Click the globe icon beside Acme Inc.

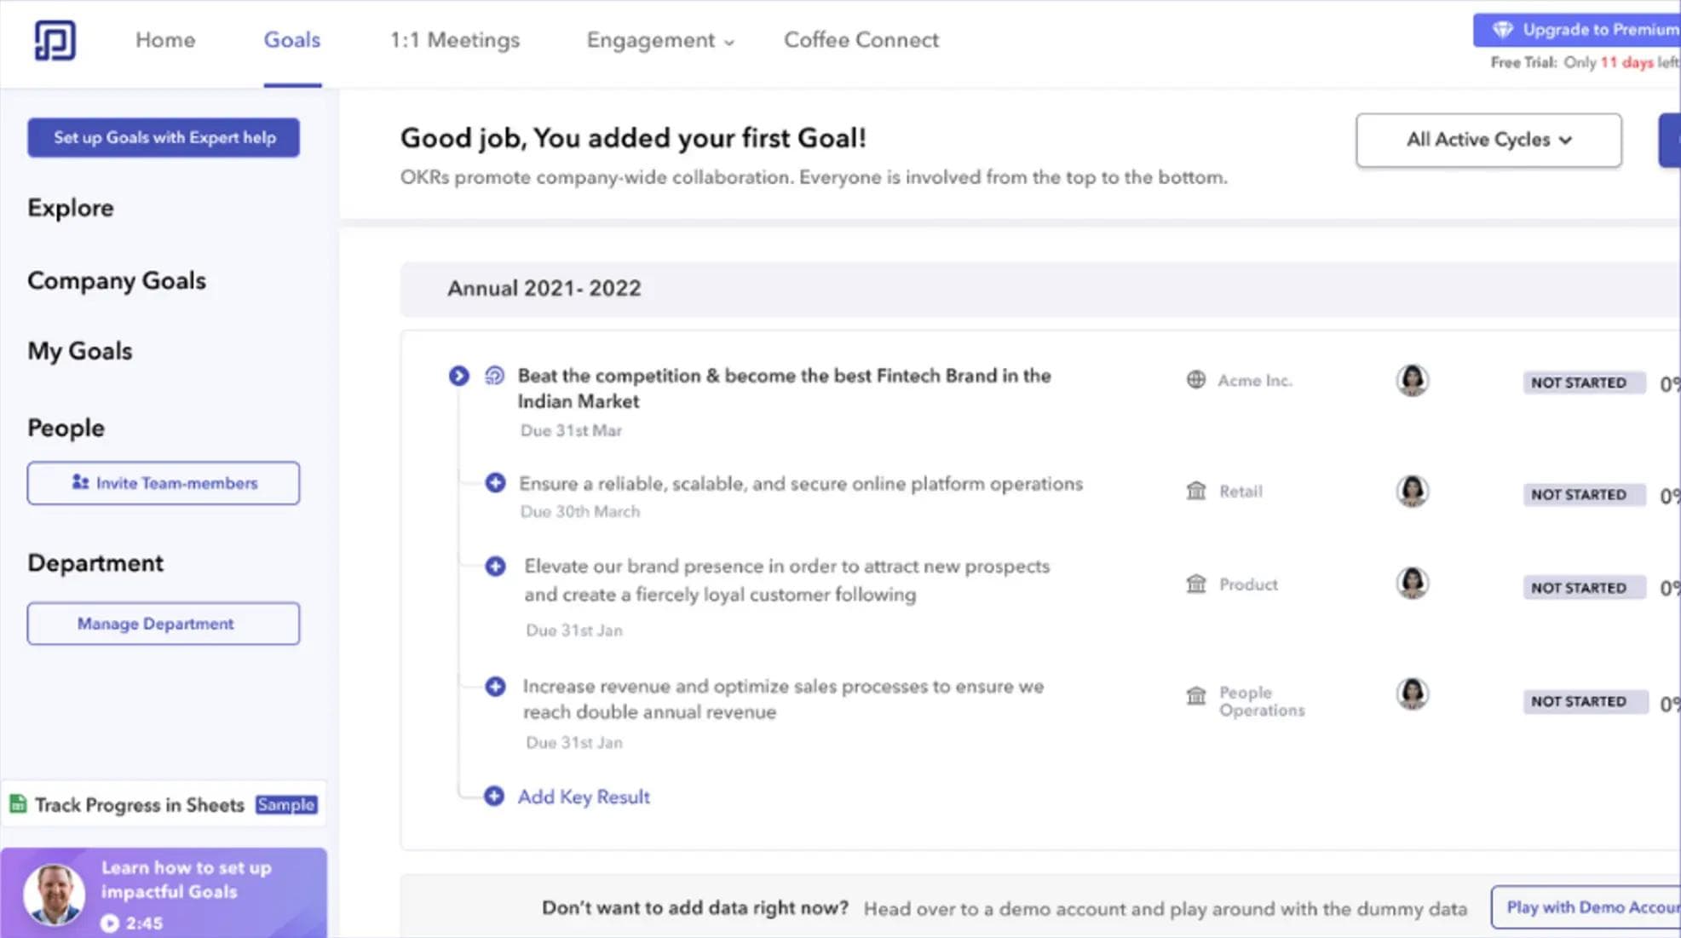click(1197, 380)
